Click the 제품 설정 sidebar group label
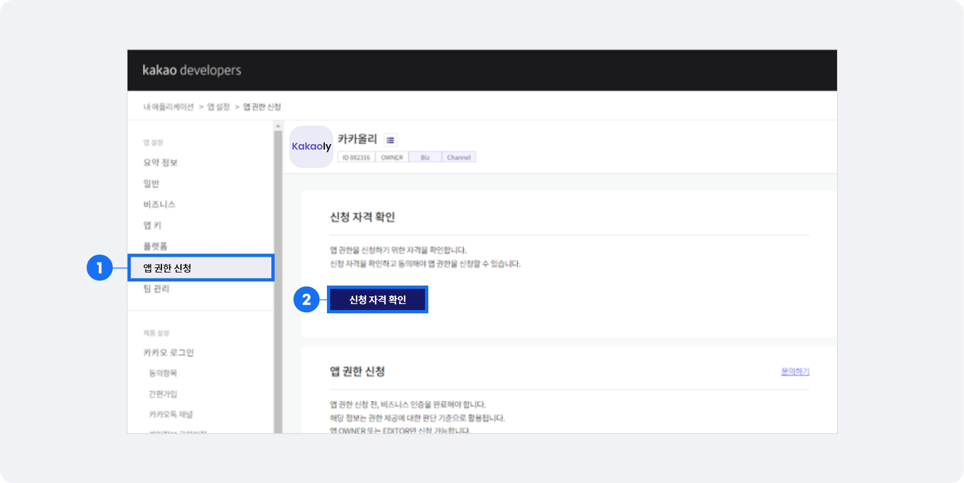964x483 pixels. tap(156, 333)
